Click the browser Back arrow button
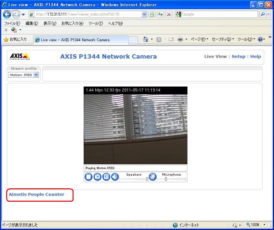Screen dimensions: 274x230 click(7, 14)
